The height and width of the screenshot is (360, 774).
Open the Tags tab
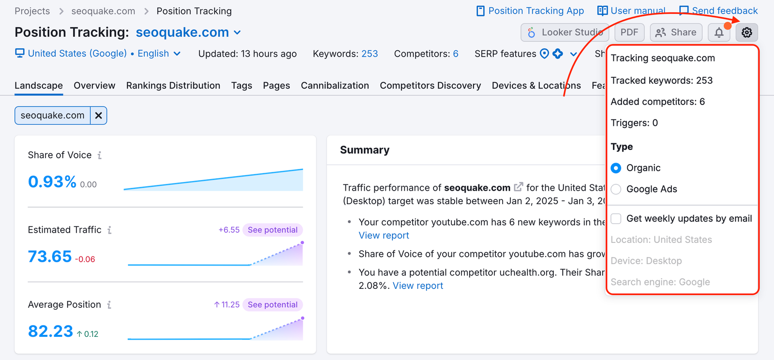click(241, 86)
